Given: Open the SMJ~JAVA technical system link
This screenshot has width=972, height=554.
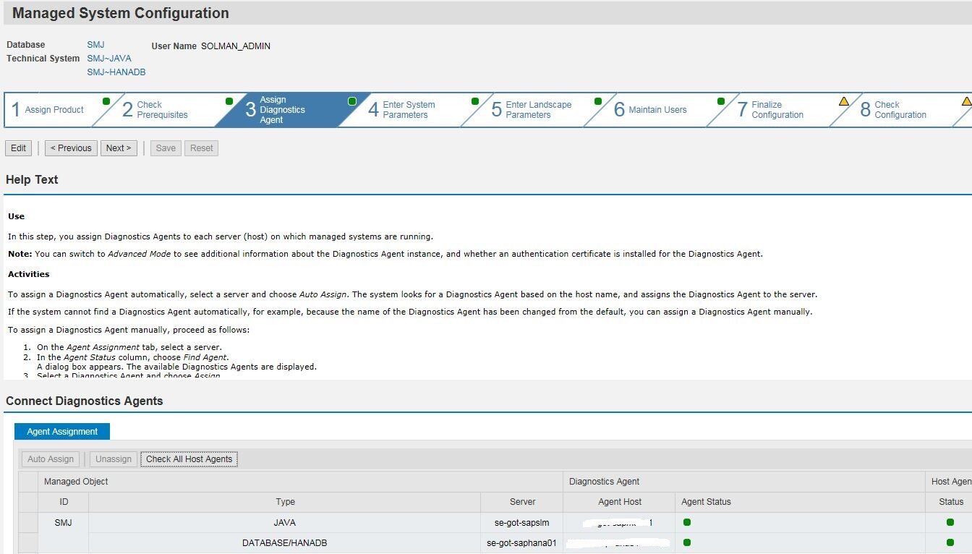Looking at the screenshot, I should (109, 59).
